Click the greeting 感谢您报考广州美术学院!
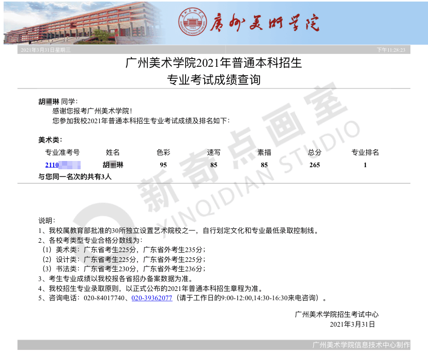Image resolution: width=428 pixels, height=352 pixels. point(93,111)
